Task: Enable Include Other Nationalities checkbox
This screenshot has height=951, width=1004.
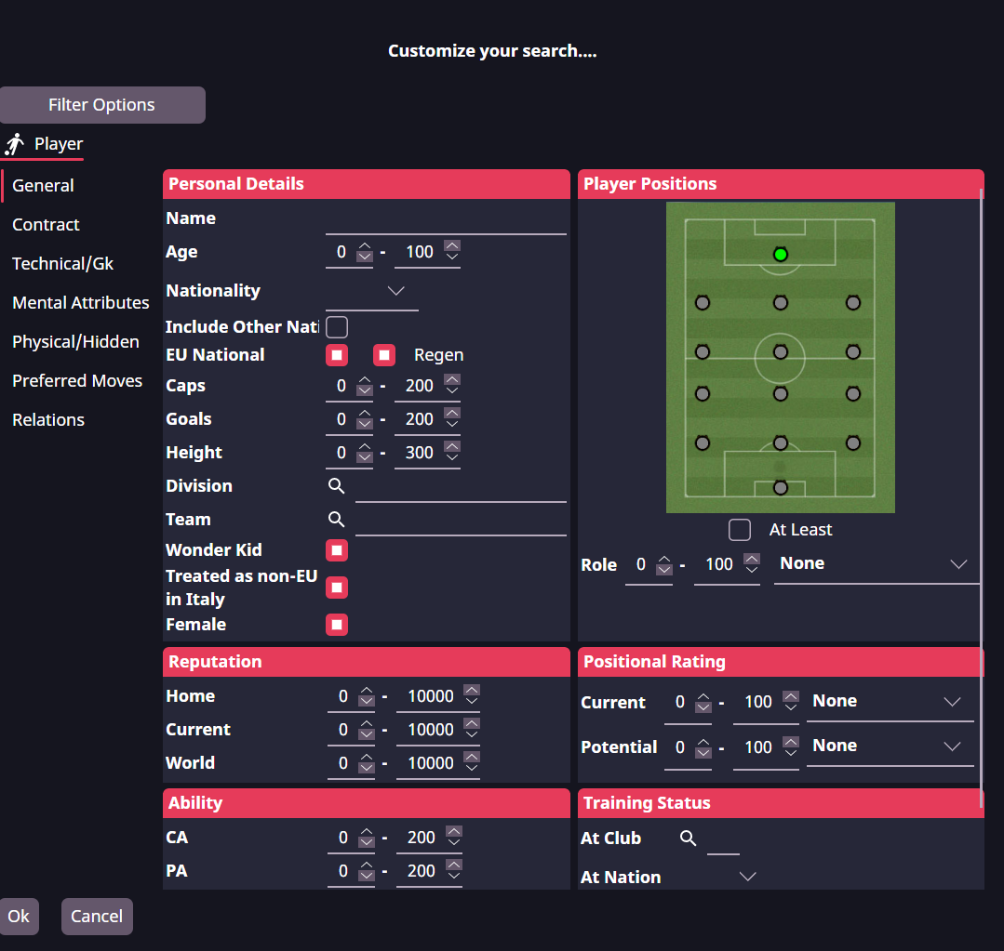Action: click(x=337, y=327)
